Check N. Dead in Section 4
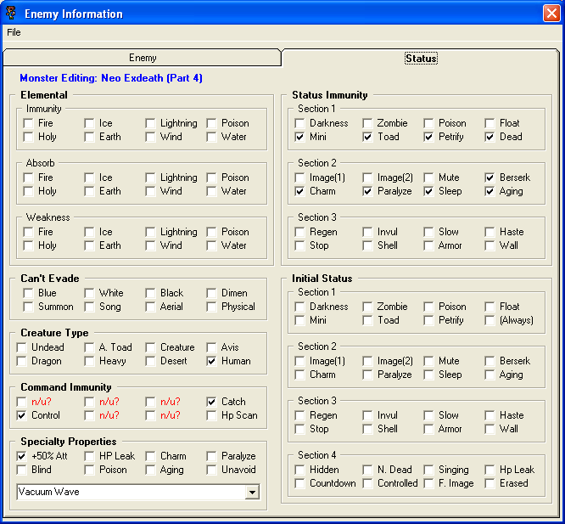565x524 pixels. pyautogui.click(x=367, y=470)
